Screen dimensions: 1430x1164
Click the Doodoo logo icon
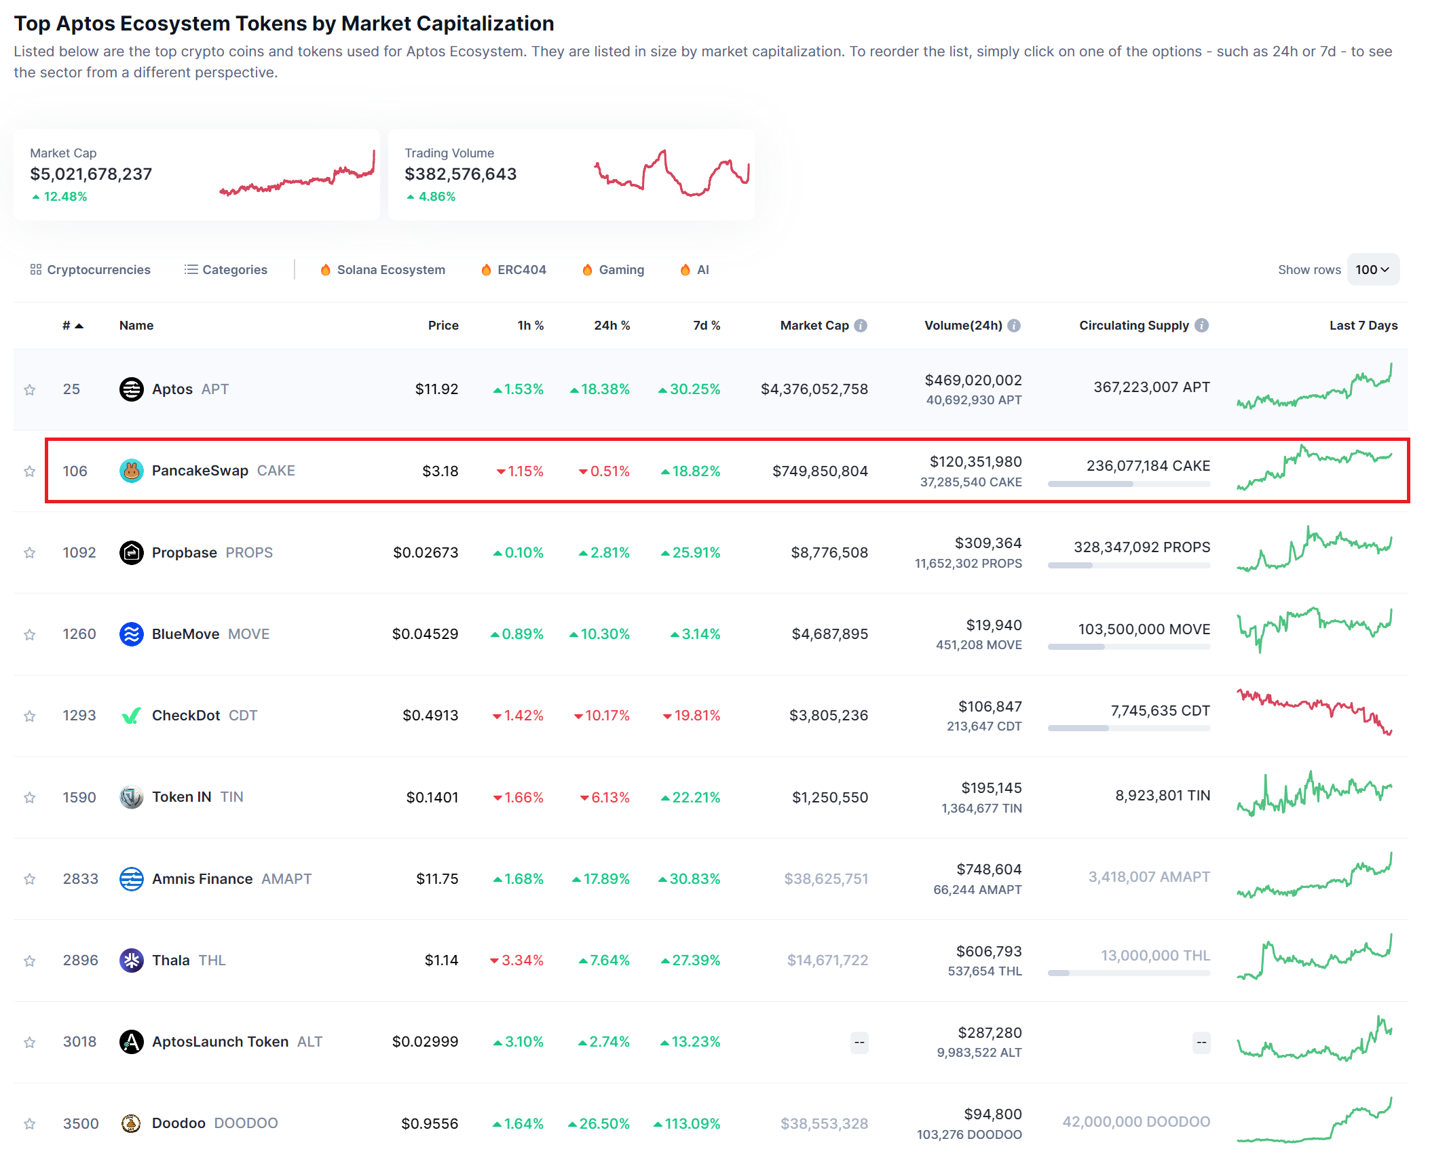click(x=131, y=1123)
